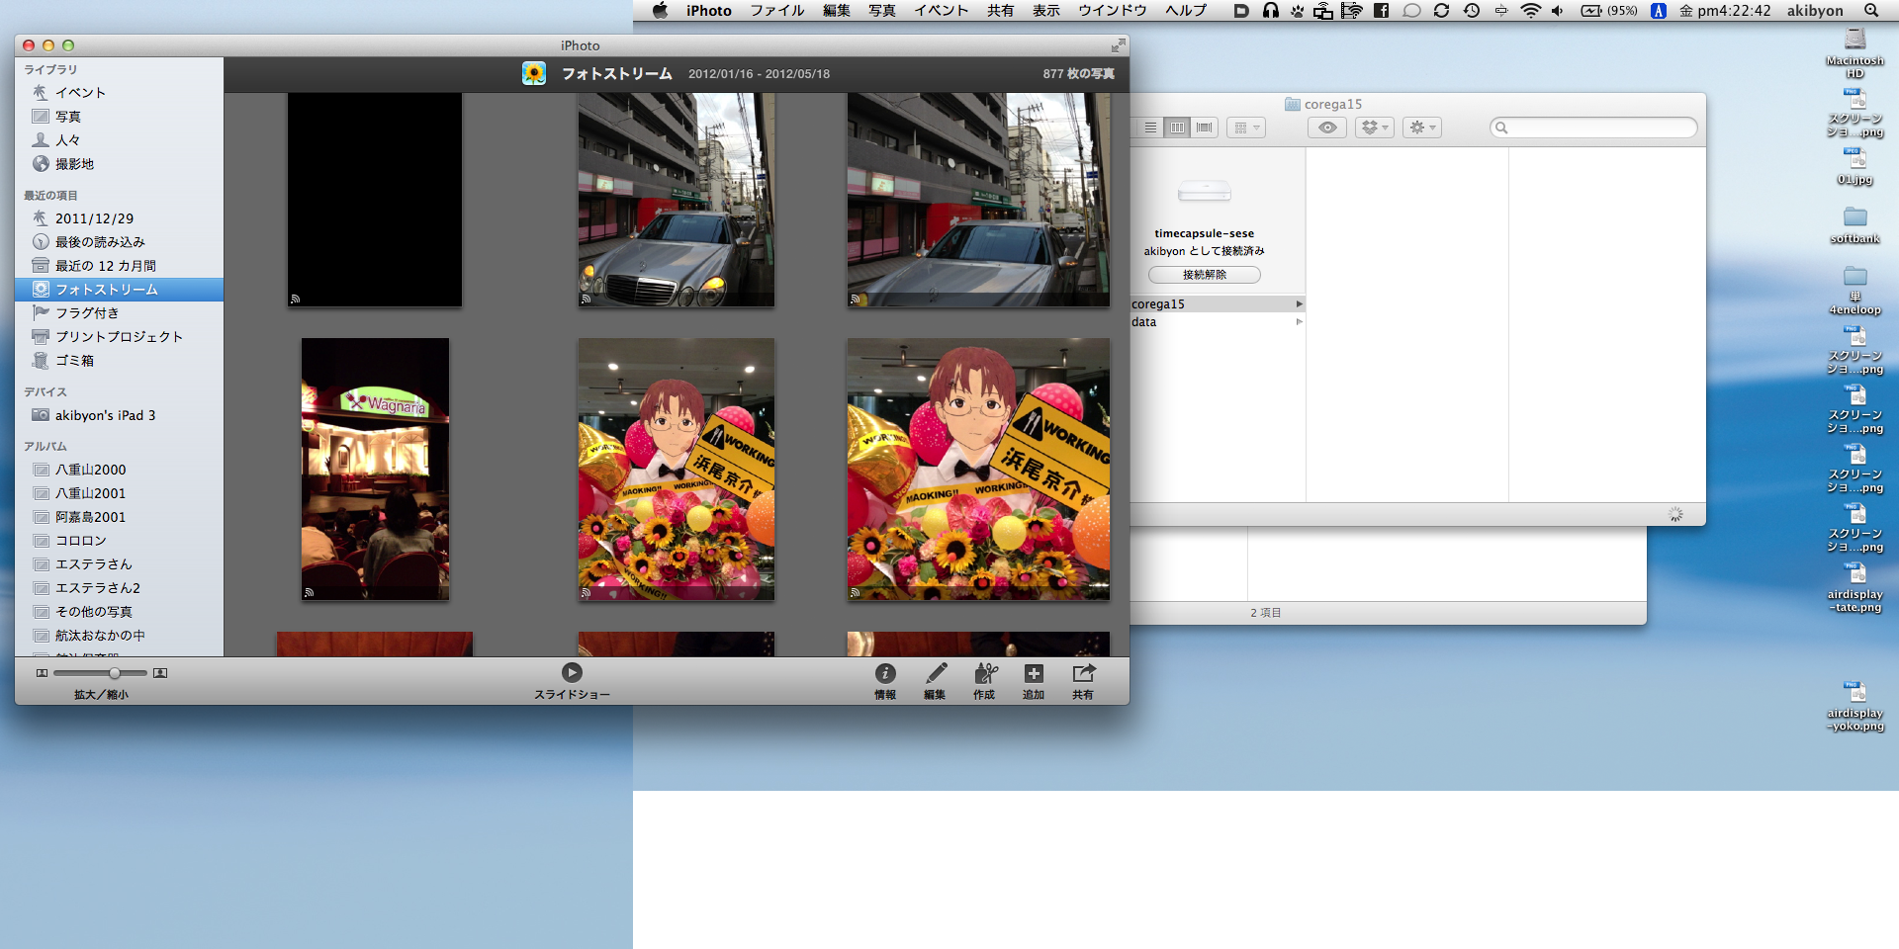Open the ウインドウ menu
Image resolution: width=1899 pixels, height=949 pixels.
1112,11
